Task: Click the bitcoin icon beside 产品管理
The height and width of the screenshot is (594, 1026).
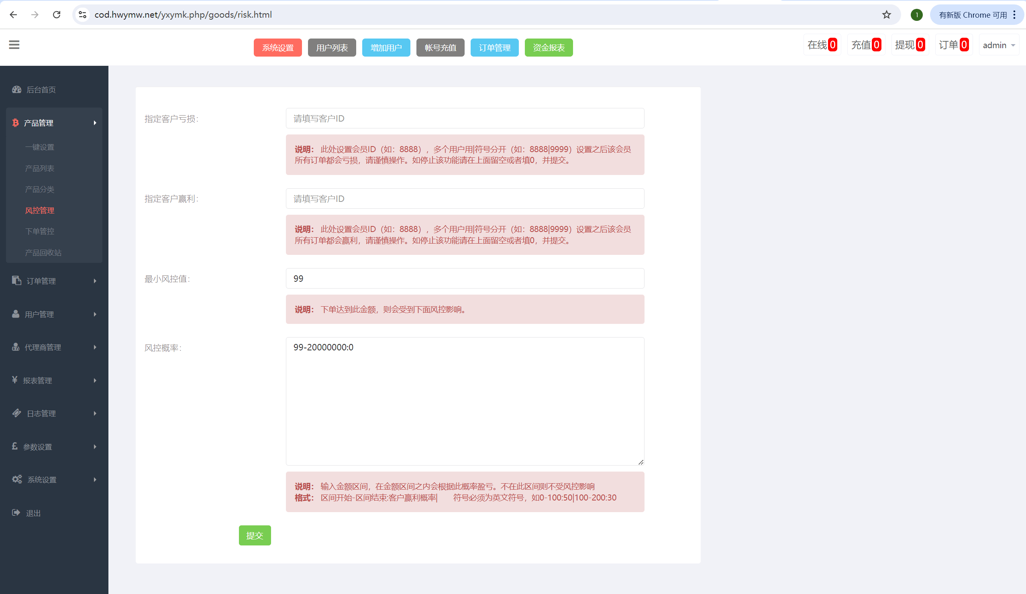Action: 16,123
